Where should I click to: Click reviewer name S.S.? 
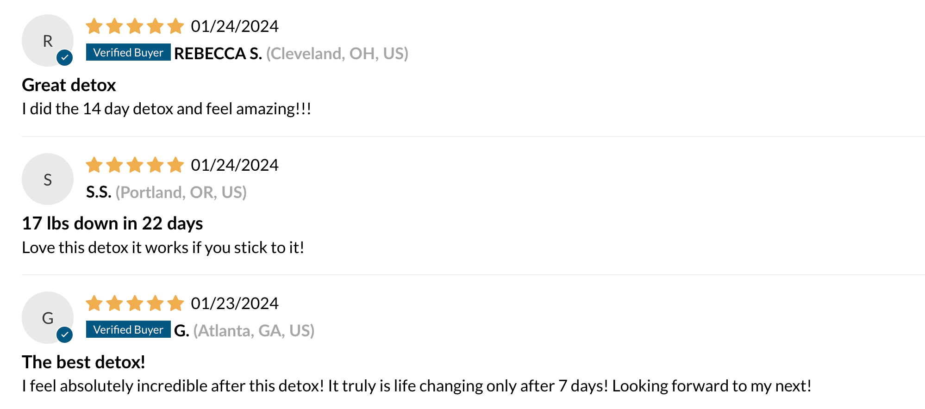(x=99, y=192)
